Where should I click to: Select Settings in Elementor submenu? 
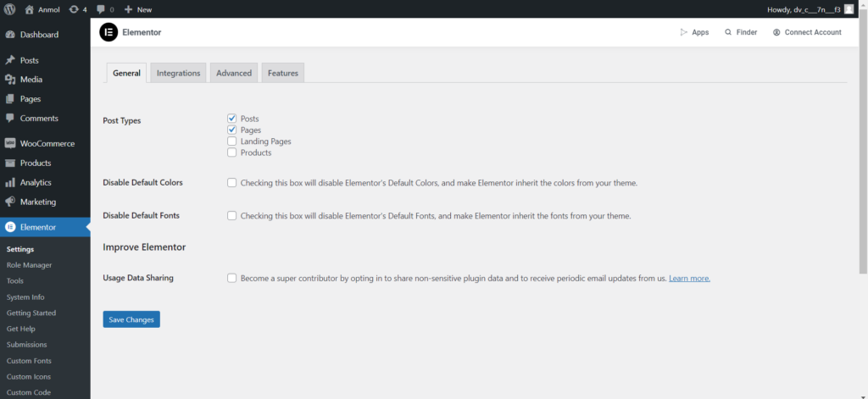pos(20,250)
